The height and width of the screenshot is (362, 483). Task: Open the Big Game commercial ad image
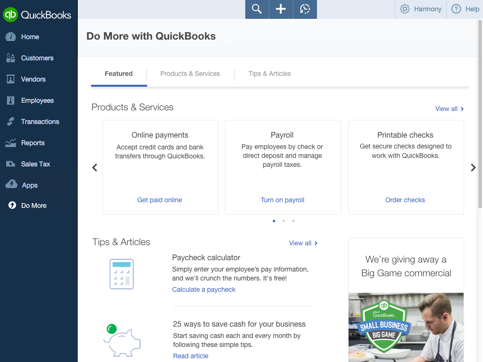(406, 327)
